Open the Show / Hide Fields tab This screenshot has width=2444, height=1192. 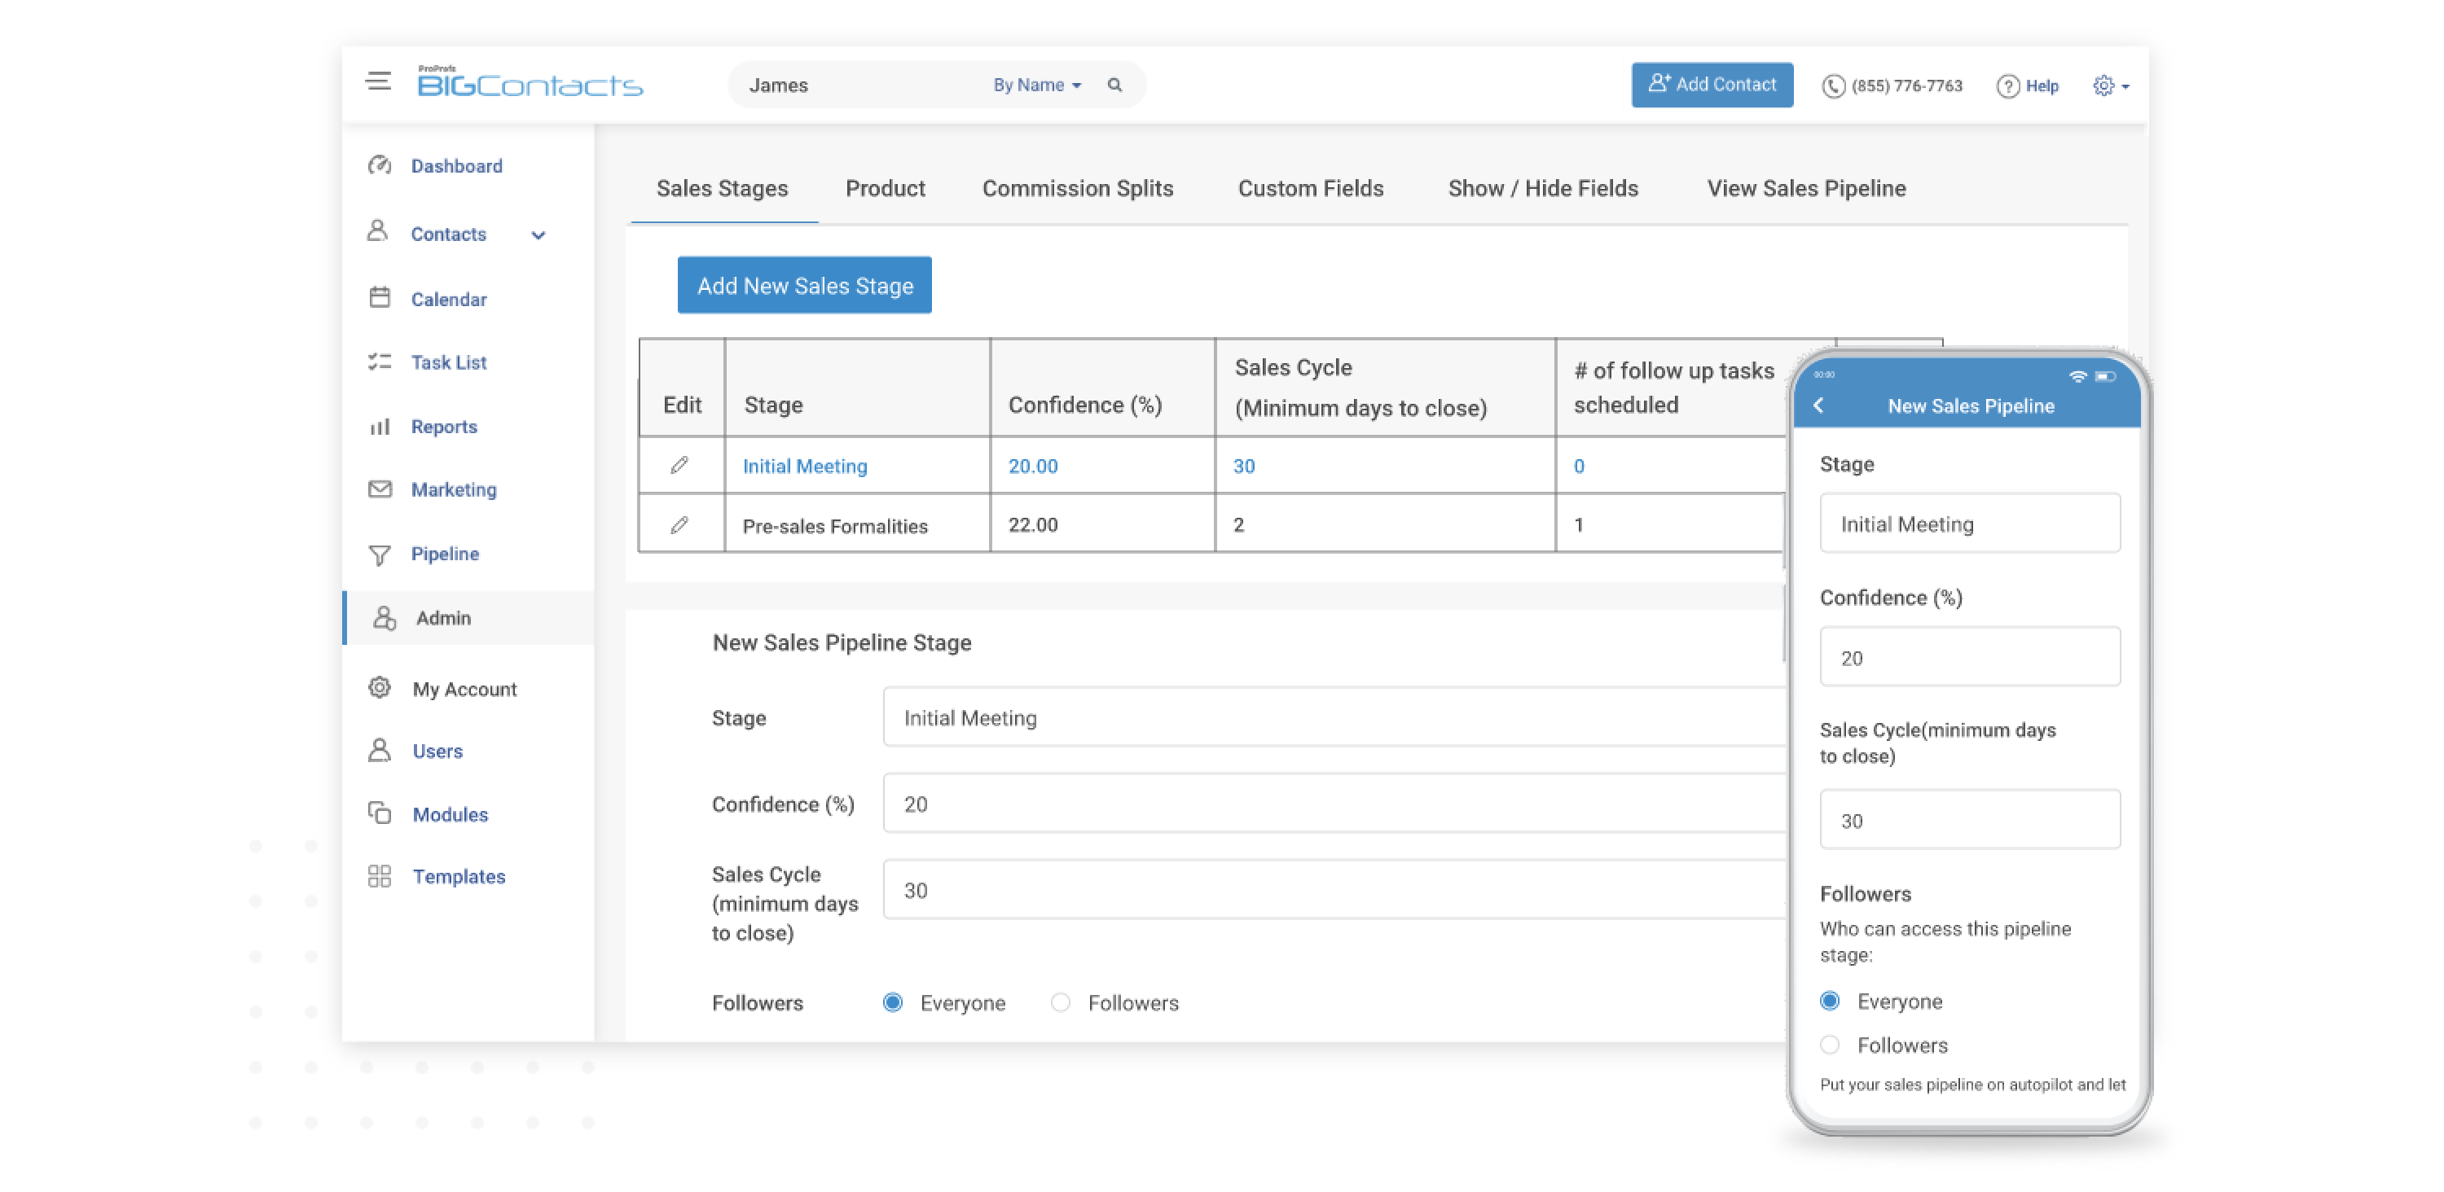[x=1543, y=189]
